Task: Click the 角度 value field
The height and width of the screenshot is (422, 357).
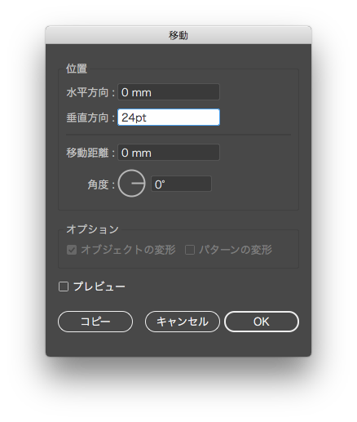Action: tap(181, 184)
